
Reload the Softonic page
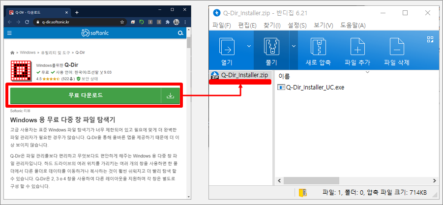[x=27, y=22]
